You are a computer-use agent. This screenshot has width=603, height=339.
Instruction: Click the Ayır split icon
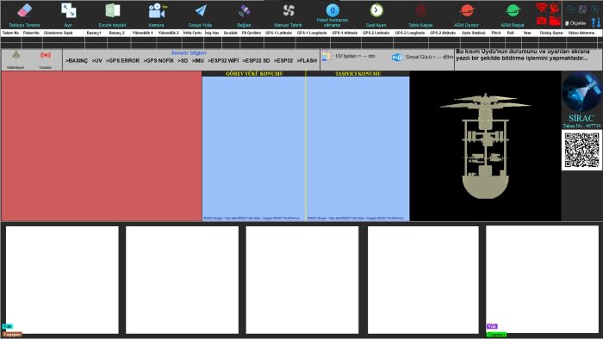click(x=68, y=10)
